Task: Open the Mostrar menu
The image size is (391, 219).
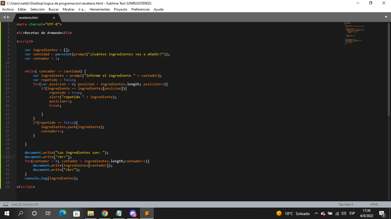Action: coord(68,9)
